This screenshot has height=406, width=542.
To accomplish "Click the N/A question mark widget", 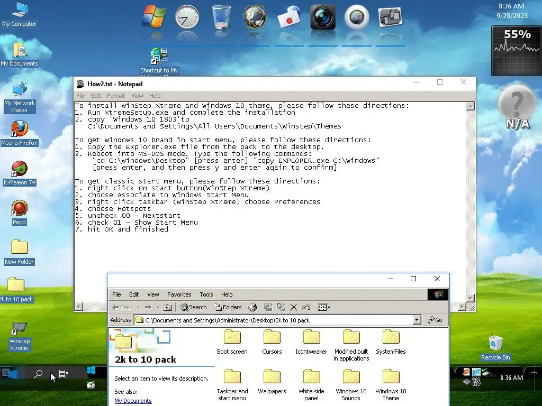I will [517, 107].
